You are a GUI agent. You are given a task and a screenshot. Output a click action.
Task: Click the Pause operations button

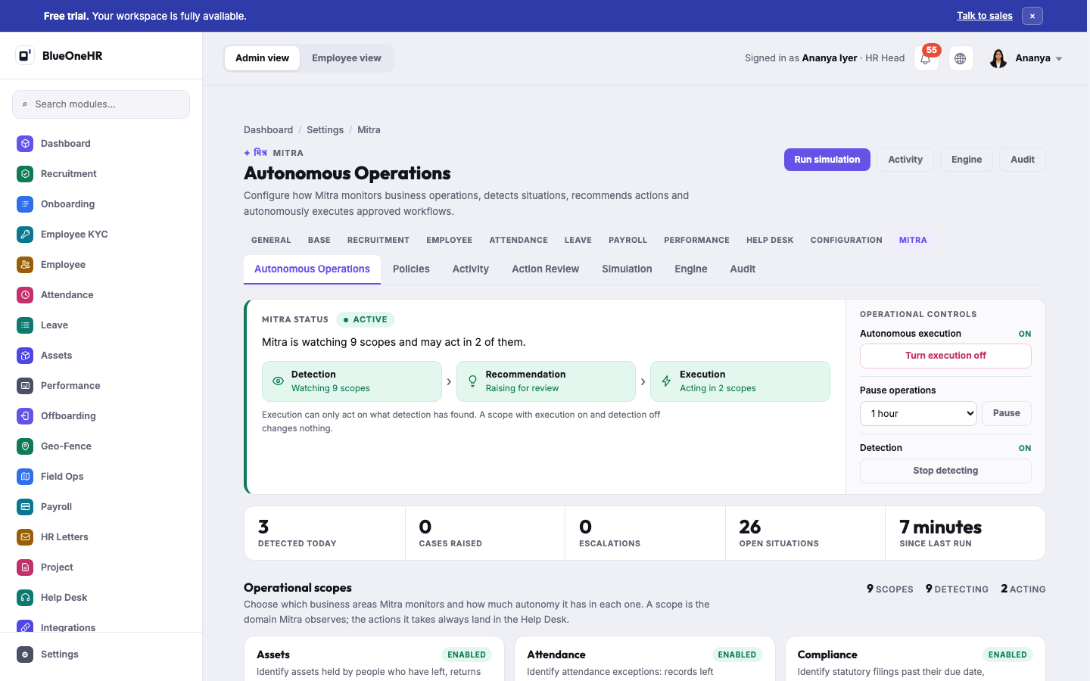(x=1007, y=413)
